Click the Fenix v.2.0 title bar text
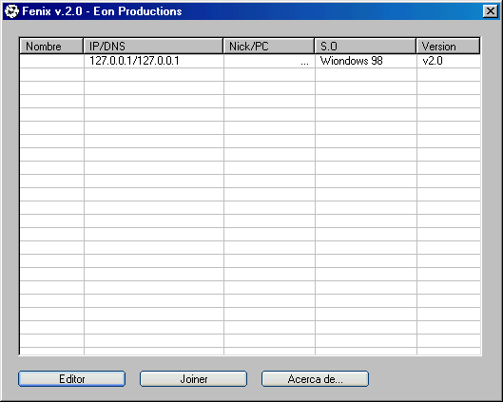 click(x=102, y=11)
